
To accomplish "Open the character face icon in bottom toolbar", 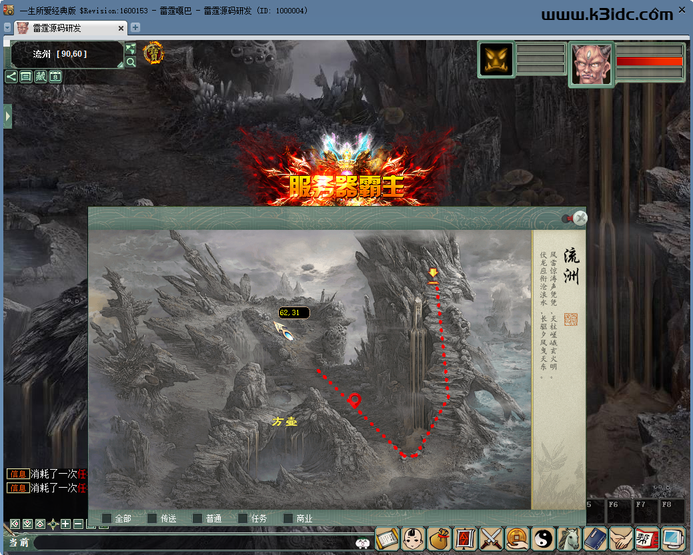I will (414, 538).
